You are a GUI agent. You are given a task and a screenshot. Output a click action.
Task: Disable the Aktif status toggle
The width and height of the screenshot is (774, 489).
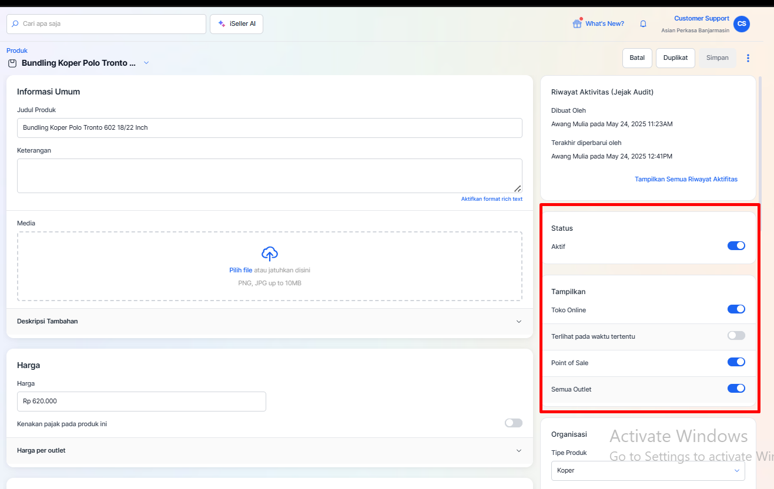736,246
